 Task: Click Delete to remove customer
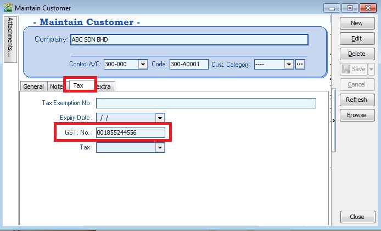click(356, 54)
